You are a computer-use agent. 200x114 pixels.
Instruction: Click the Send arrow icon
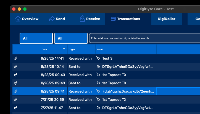pos(52,19)
